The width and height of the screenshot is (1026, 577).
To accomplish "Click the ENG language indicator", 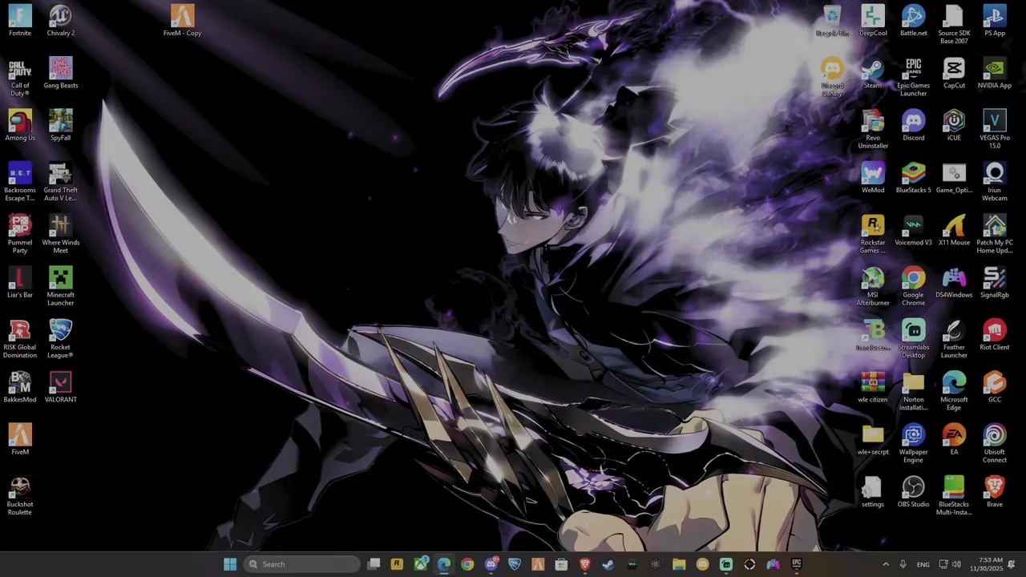I will [x=923, y=564].
